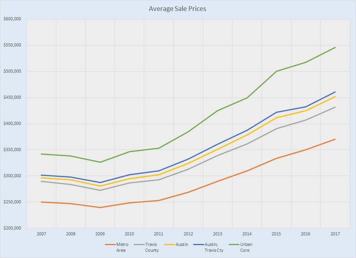
Task: Select the orange Metro Area line at 2009
Action: 100,207
